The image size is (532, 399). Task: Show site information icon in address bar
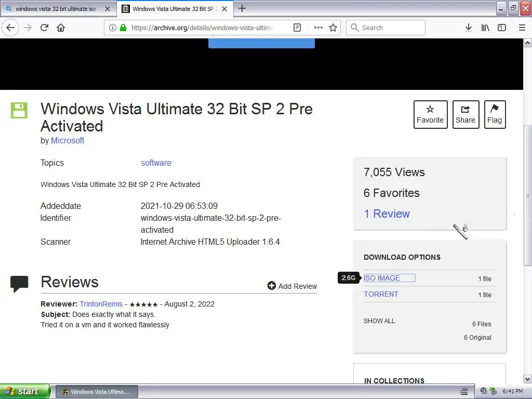tap(113, 28)
